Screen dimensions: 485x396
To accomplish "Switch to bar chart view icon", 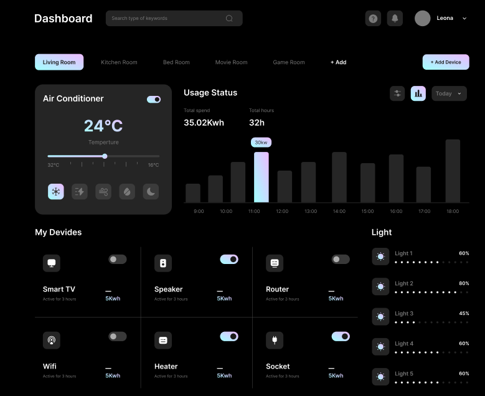I will [418, 93].
